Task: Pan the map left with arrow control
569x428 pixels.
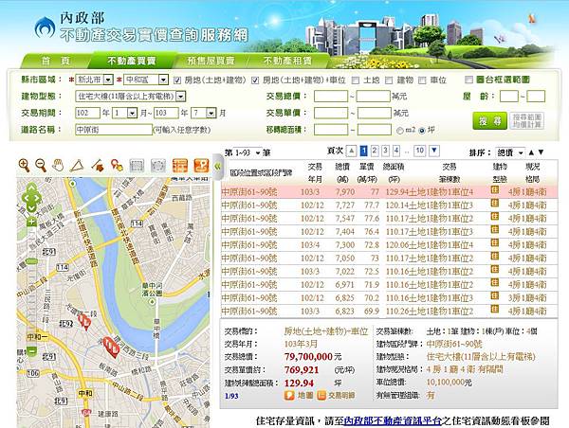Action: point(25,198)
